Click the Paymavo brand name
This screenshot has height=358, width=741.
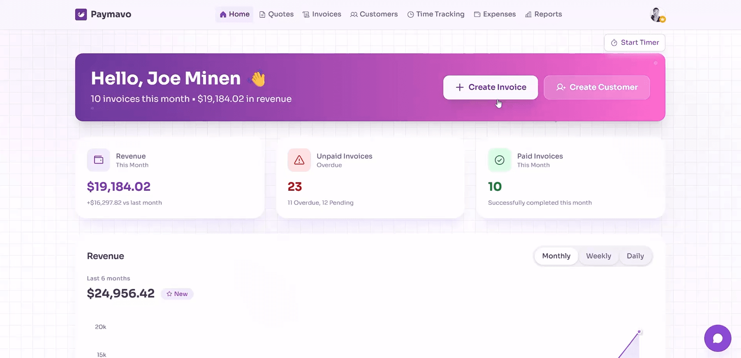click(x=111, y=14)
